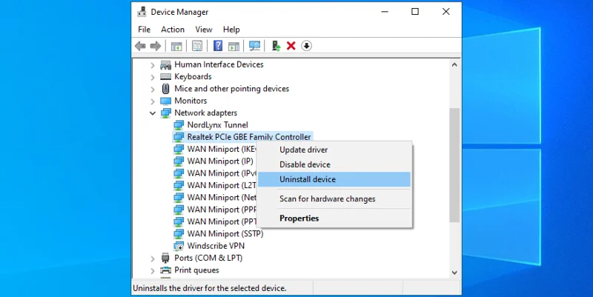Open the View menu
The width and height of the screenshot is (593, 297).
(x=203, y=30)
